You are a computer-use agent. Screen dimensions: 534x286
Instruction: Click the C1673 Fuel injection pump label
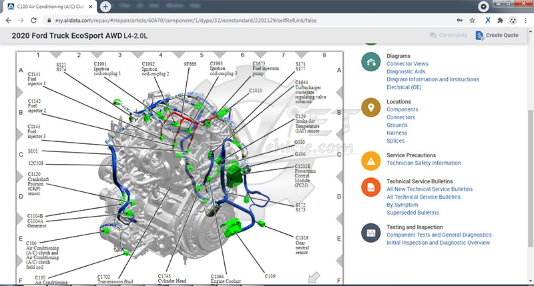coord(265,69)
